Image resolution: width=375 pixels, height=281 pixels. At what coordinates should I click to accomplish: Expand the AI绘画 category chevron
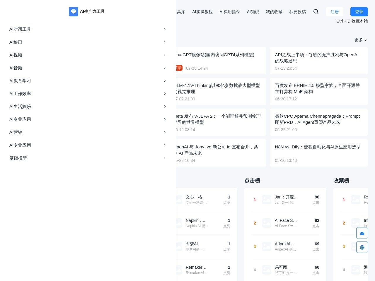pos(165,42)
